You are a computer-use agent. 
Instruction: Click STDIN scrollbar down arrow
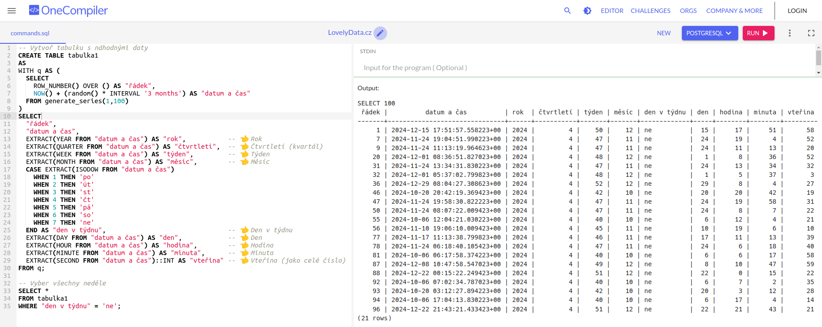(x=818, y=72)
